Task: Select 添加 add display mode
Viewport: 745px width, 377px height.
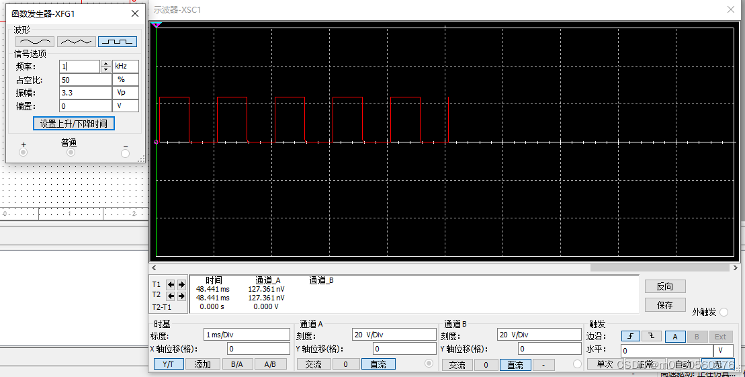Action: click(202, 364)
